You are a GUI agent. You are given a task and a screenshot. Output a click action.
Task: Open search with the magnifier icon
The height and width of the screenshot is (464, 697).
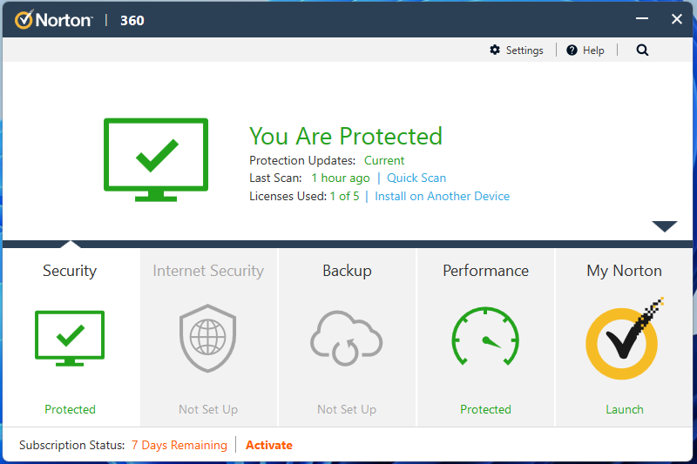(x=642, y=50)
